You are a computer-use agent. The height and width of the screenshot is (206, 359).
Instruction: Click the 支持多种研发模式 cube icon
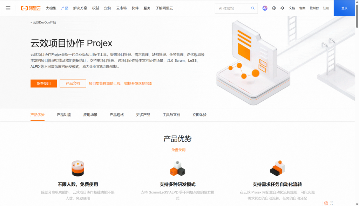point(177,168)
